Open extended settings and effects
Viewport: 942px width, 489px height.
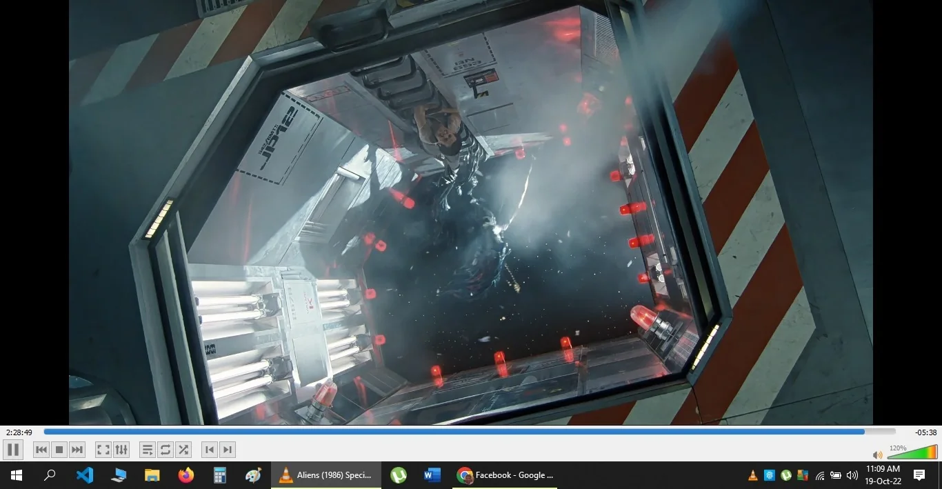(x=121, y=450)
